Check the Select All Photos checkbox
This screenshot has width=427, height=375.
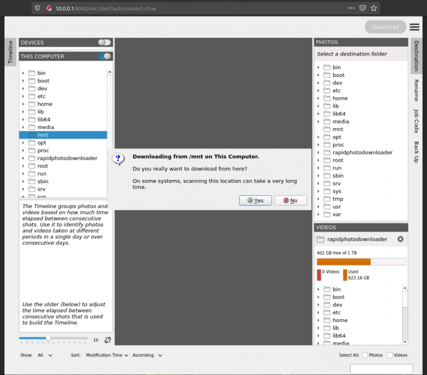point(365,355)
